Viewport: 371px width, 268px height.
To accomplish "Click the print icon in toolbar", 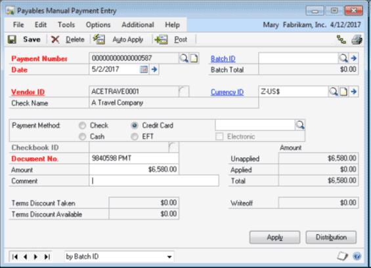I will coord(357,39).
